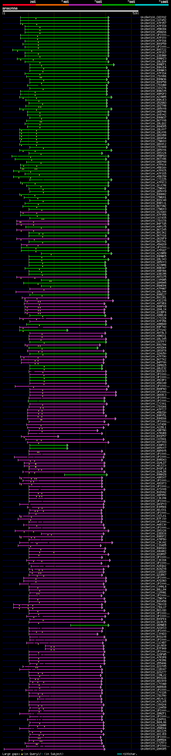Select the UniRef100_Q6K8C3 label
This screenshot has height=756, width=171.
(x=153, y=395)
